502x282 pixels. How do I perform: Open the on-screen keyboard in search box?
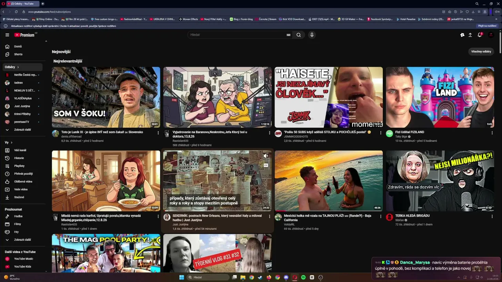[x=289, y=35]
